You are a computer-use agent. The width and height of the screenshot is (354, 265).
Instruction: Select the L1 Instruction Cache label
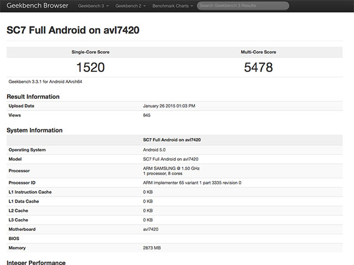pos(30,192)
